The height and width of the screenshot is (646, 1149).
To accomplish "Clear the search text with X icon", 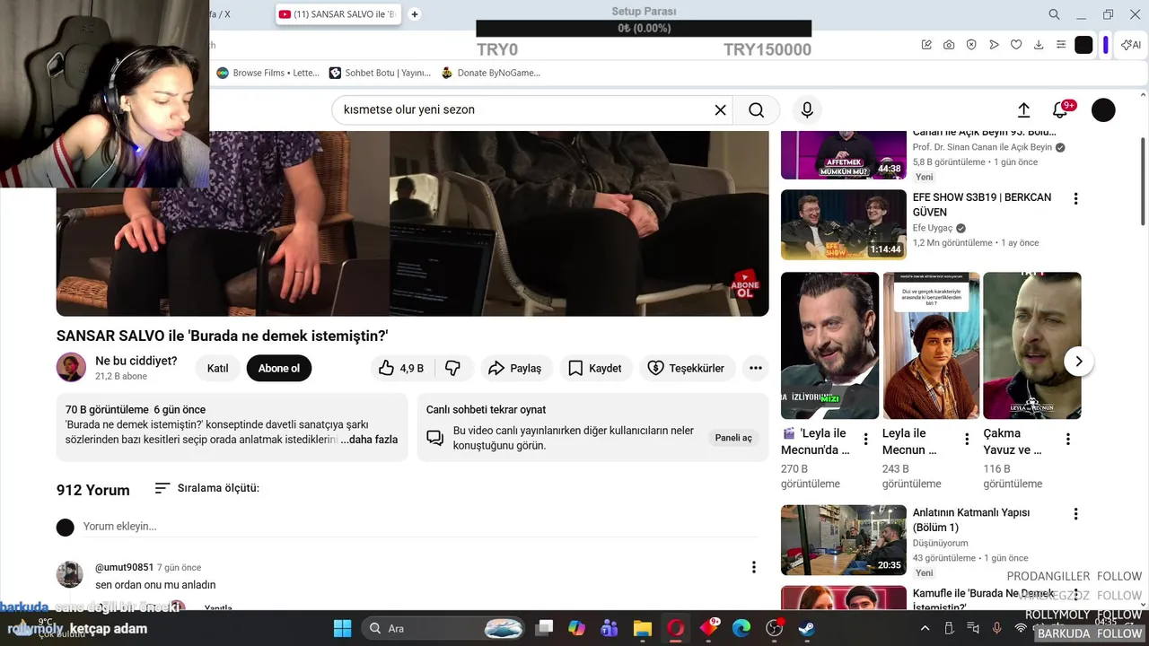I will 720,109.
